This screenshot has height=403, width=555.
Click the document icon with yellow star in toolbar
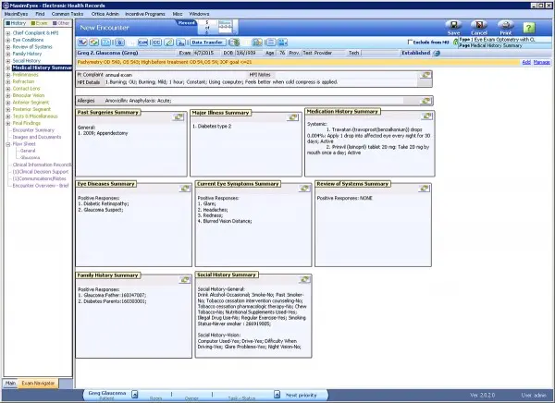pos(257,43)
